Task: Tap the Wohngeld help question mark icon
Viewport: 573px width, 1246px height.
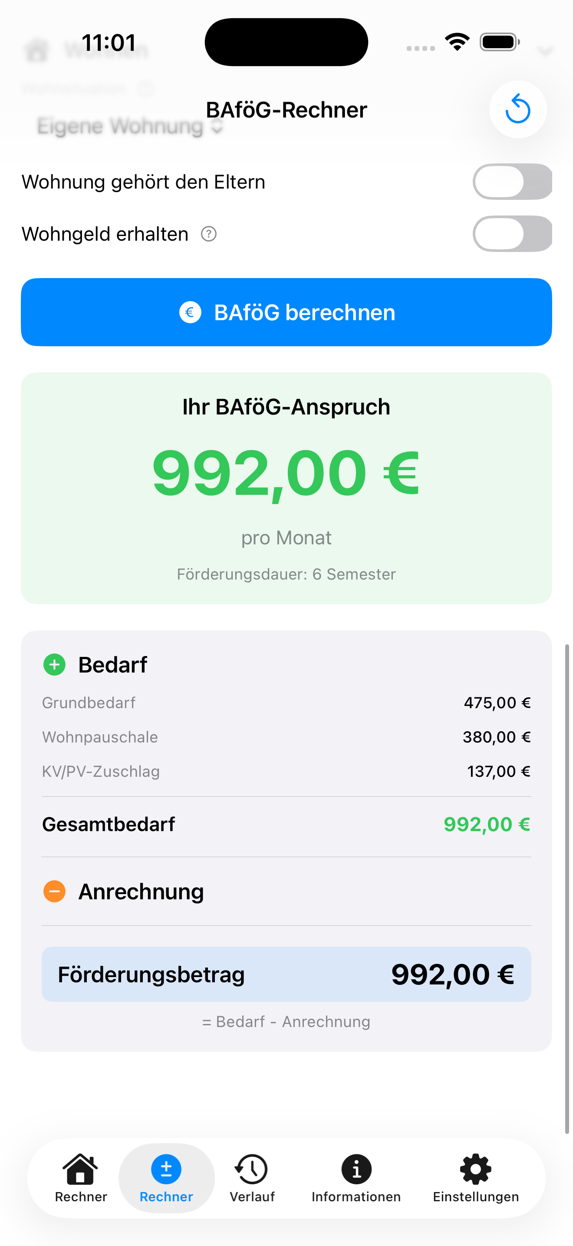Action: click(x=208, y=234)
